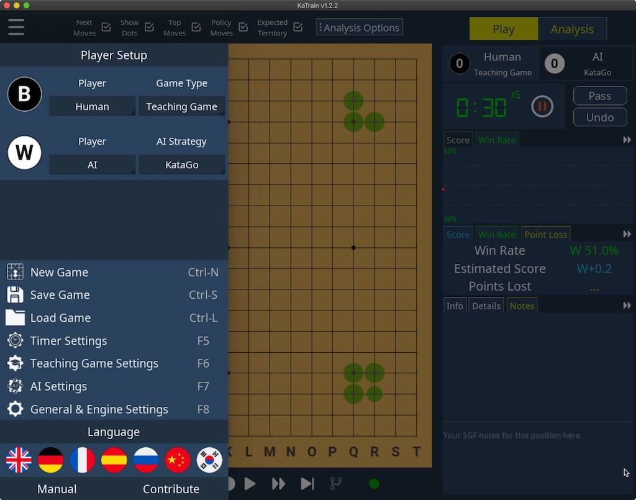The image size is (636, 500).
Task: Disable the Policy Moves checkbox
Action: pos(243,27)
